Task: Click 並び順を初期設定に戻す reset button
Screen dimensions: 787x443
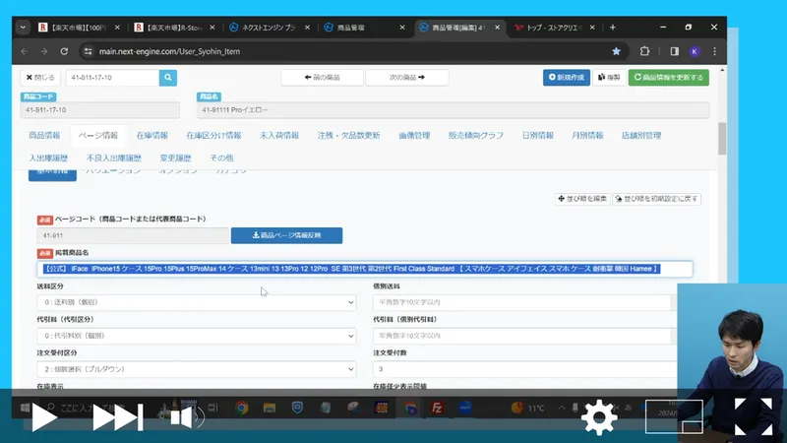Action: pyautogui.click(x=656, y=199)
